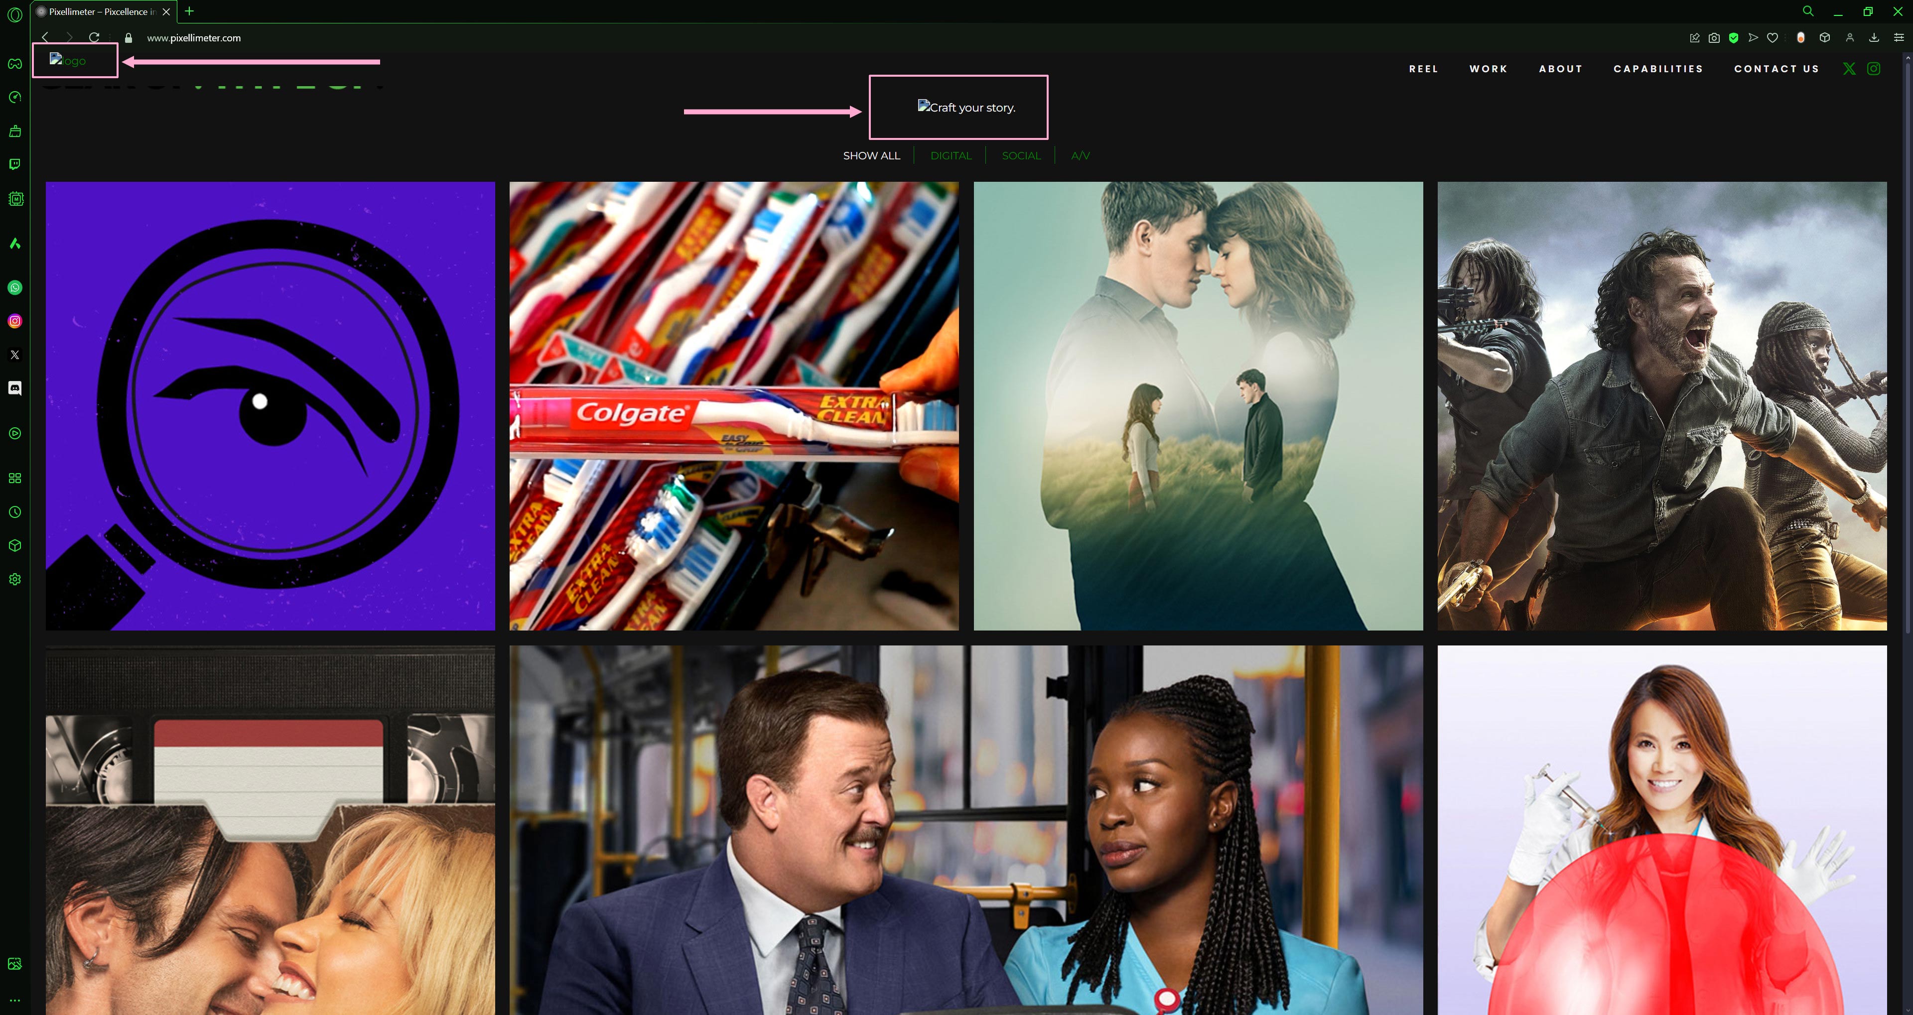Open Extensions cube icon in sidebar
Image resolution: width=1913 pixels, height=1015 pixels.
tap(15, 546)
